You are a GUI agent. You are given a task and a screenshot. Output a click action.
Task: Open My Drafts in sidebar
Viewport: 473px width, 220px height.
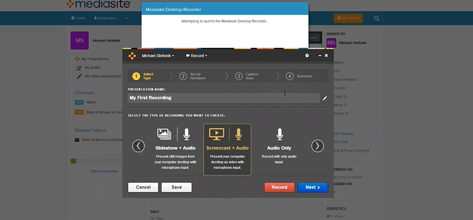(x=93, y=68)
